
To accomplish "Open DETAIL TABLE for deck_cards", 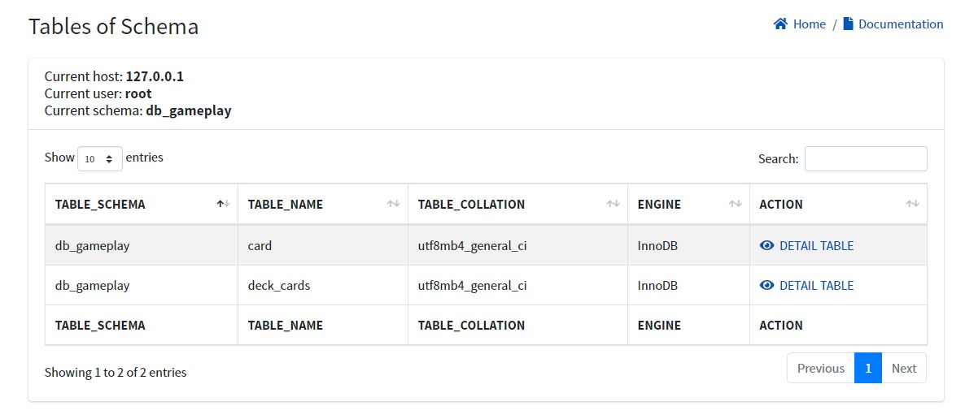I will point(816,285).
